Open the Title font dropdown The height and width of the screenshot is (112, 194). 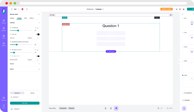click(x=33, y=38)
